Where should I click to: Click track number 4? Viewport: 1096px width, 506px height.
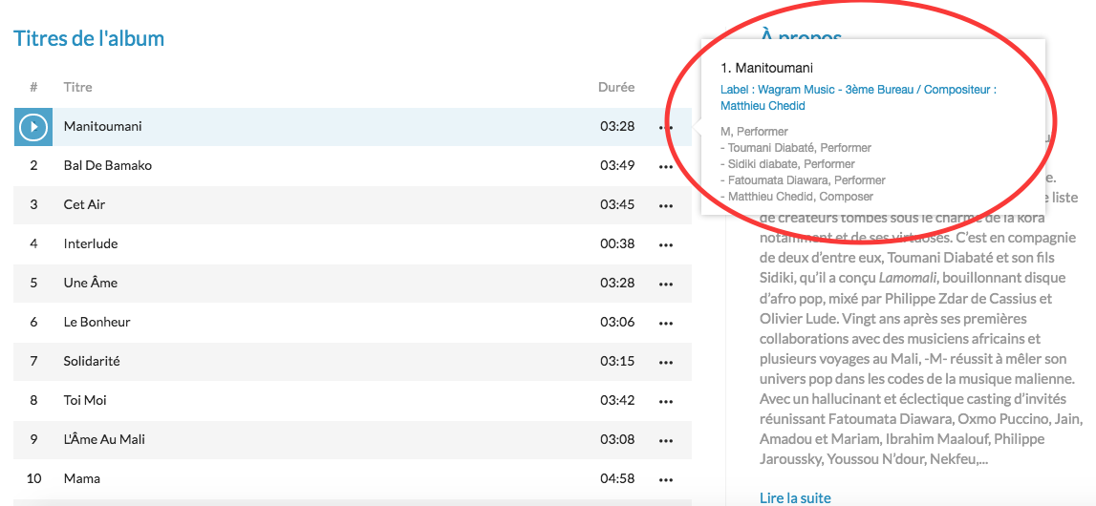(33, 243)
